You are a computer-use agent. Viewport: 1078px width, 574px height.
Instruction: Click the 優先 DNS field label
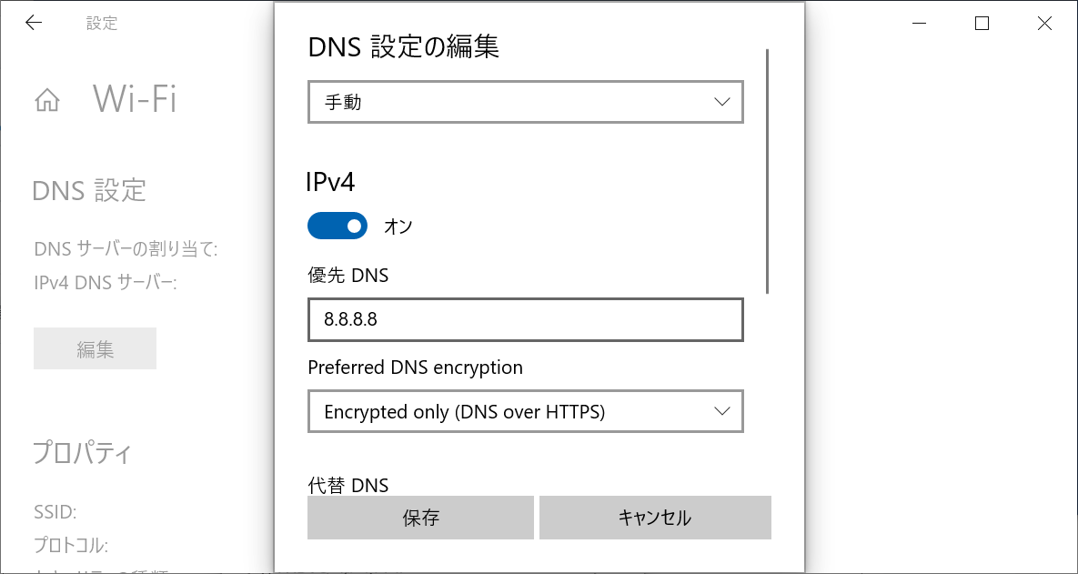point(348,276)
